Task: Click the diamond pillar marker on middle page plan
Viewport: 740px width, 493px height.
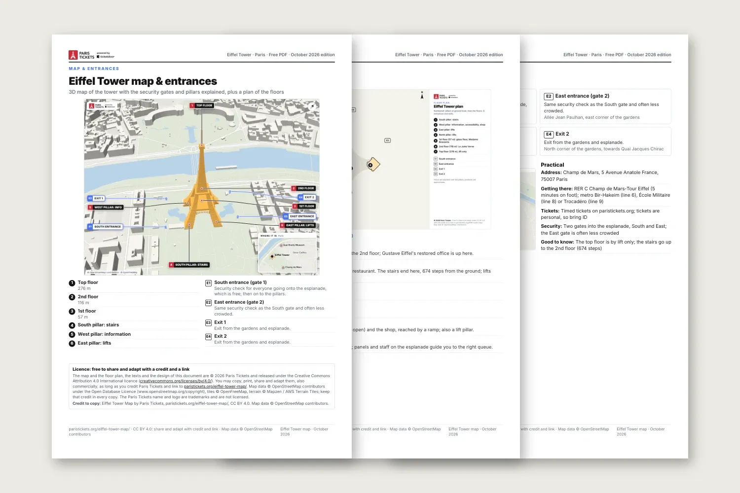Action: click(x=373, y=164)
